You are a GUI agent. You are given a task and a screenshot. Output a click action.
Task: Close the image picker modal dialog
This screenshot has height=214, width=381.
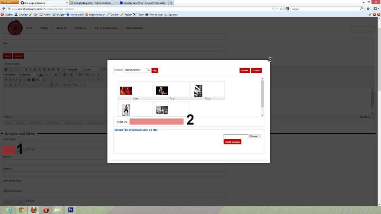[x=270, y=59]
